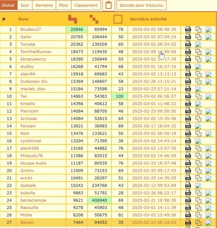Click last image icon in Miche's row
The image size is (217, 228).
coord(209,215)
